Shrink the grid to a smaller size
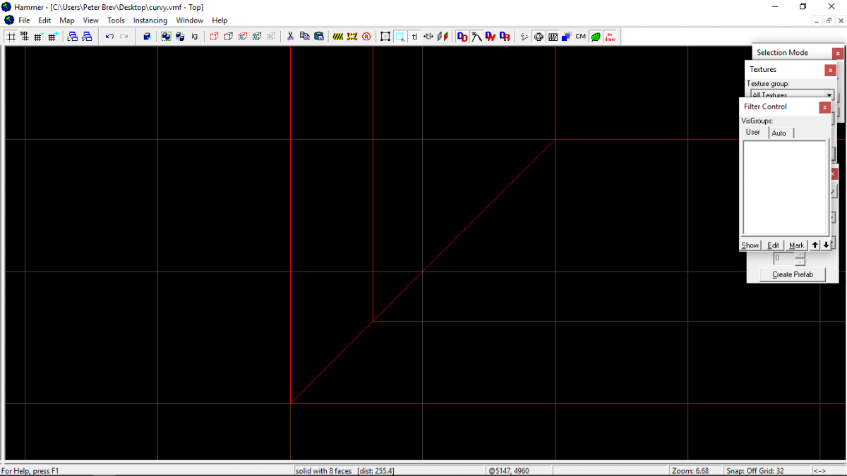 (x=37, y=37)
